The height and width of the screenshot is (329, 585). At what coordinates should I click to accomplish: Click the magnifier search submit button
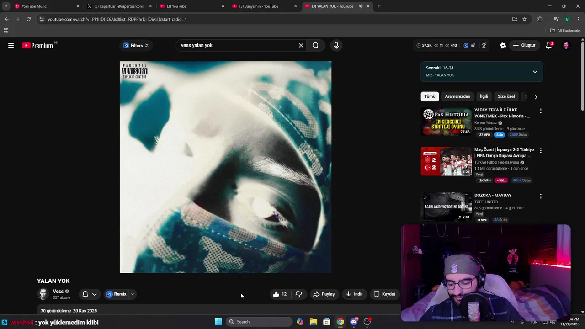(x=316, y=45)
